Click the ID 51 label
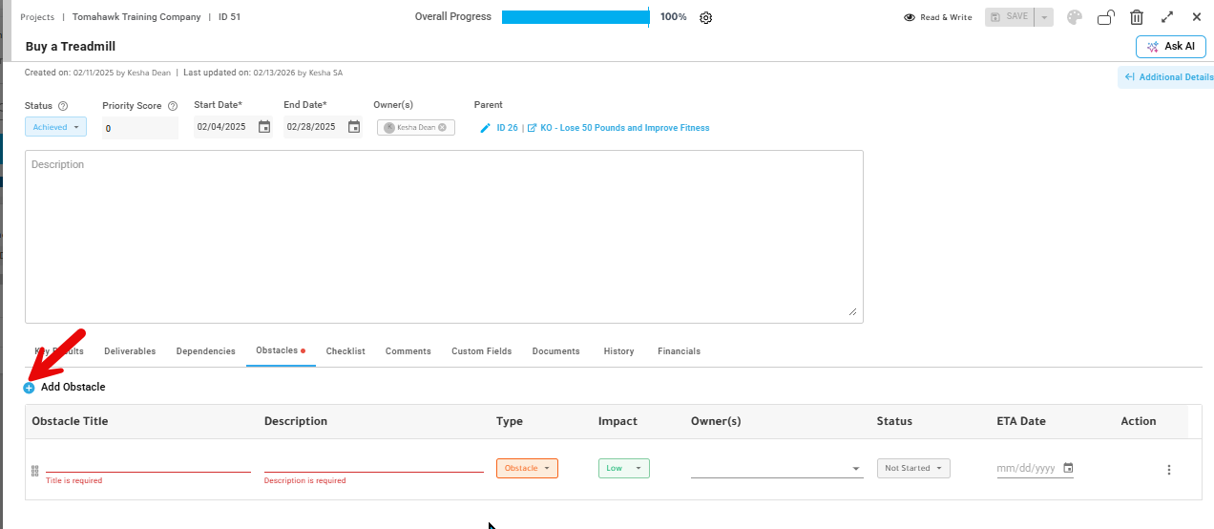 coord(230,17)
